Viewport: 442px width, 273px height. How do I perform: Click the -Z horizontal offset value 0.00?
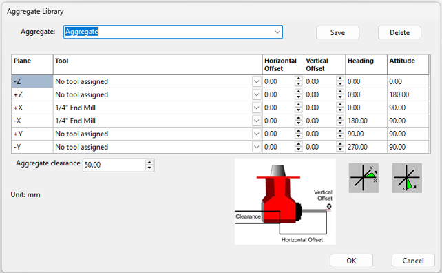pos(271,81)
